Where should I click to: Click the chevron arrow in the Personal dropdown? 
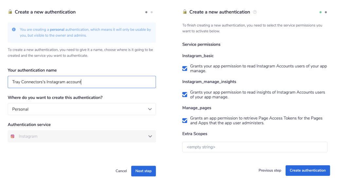(x=150, y=109)
